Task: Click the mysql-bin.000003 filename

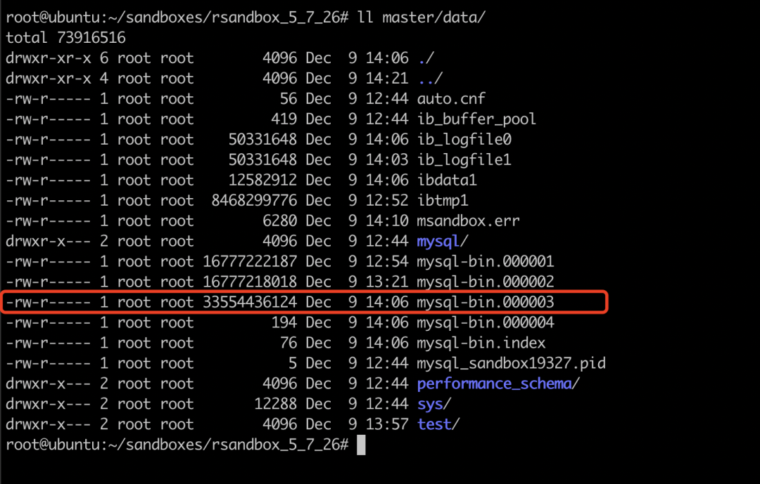Action: 486,303
